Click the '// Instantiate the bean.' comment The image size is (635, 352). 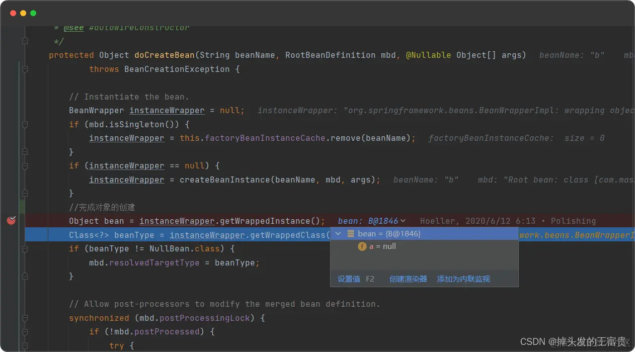pos(129,97)
